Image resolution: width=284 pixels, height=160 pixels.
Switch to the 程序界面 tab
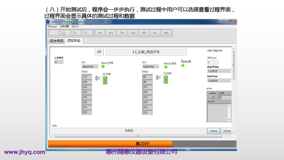pyautogui.click(x=57, y=41)
